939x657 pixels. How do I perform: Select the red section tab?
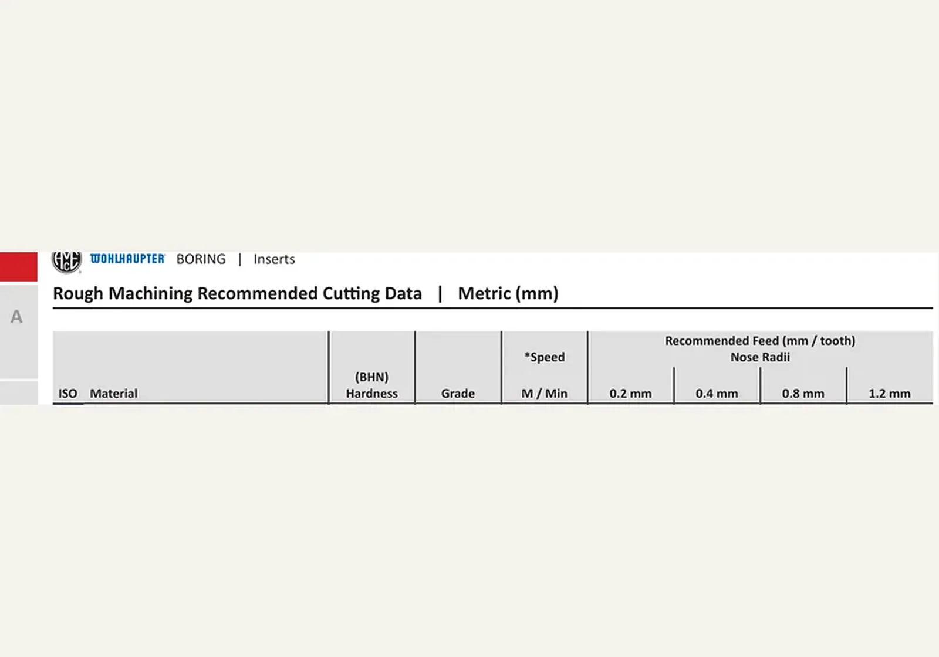tap(19, 267)
